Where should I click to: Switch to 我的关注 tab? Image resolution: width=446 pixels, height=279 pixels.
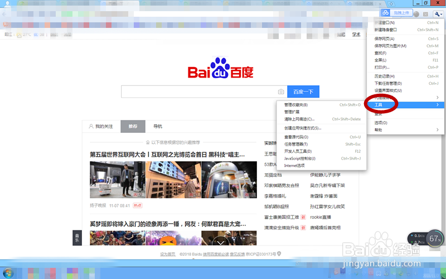(x=101, y=127)
